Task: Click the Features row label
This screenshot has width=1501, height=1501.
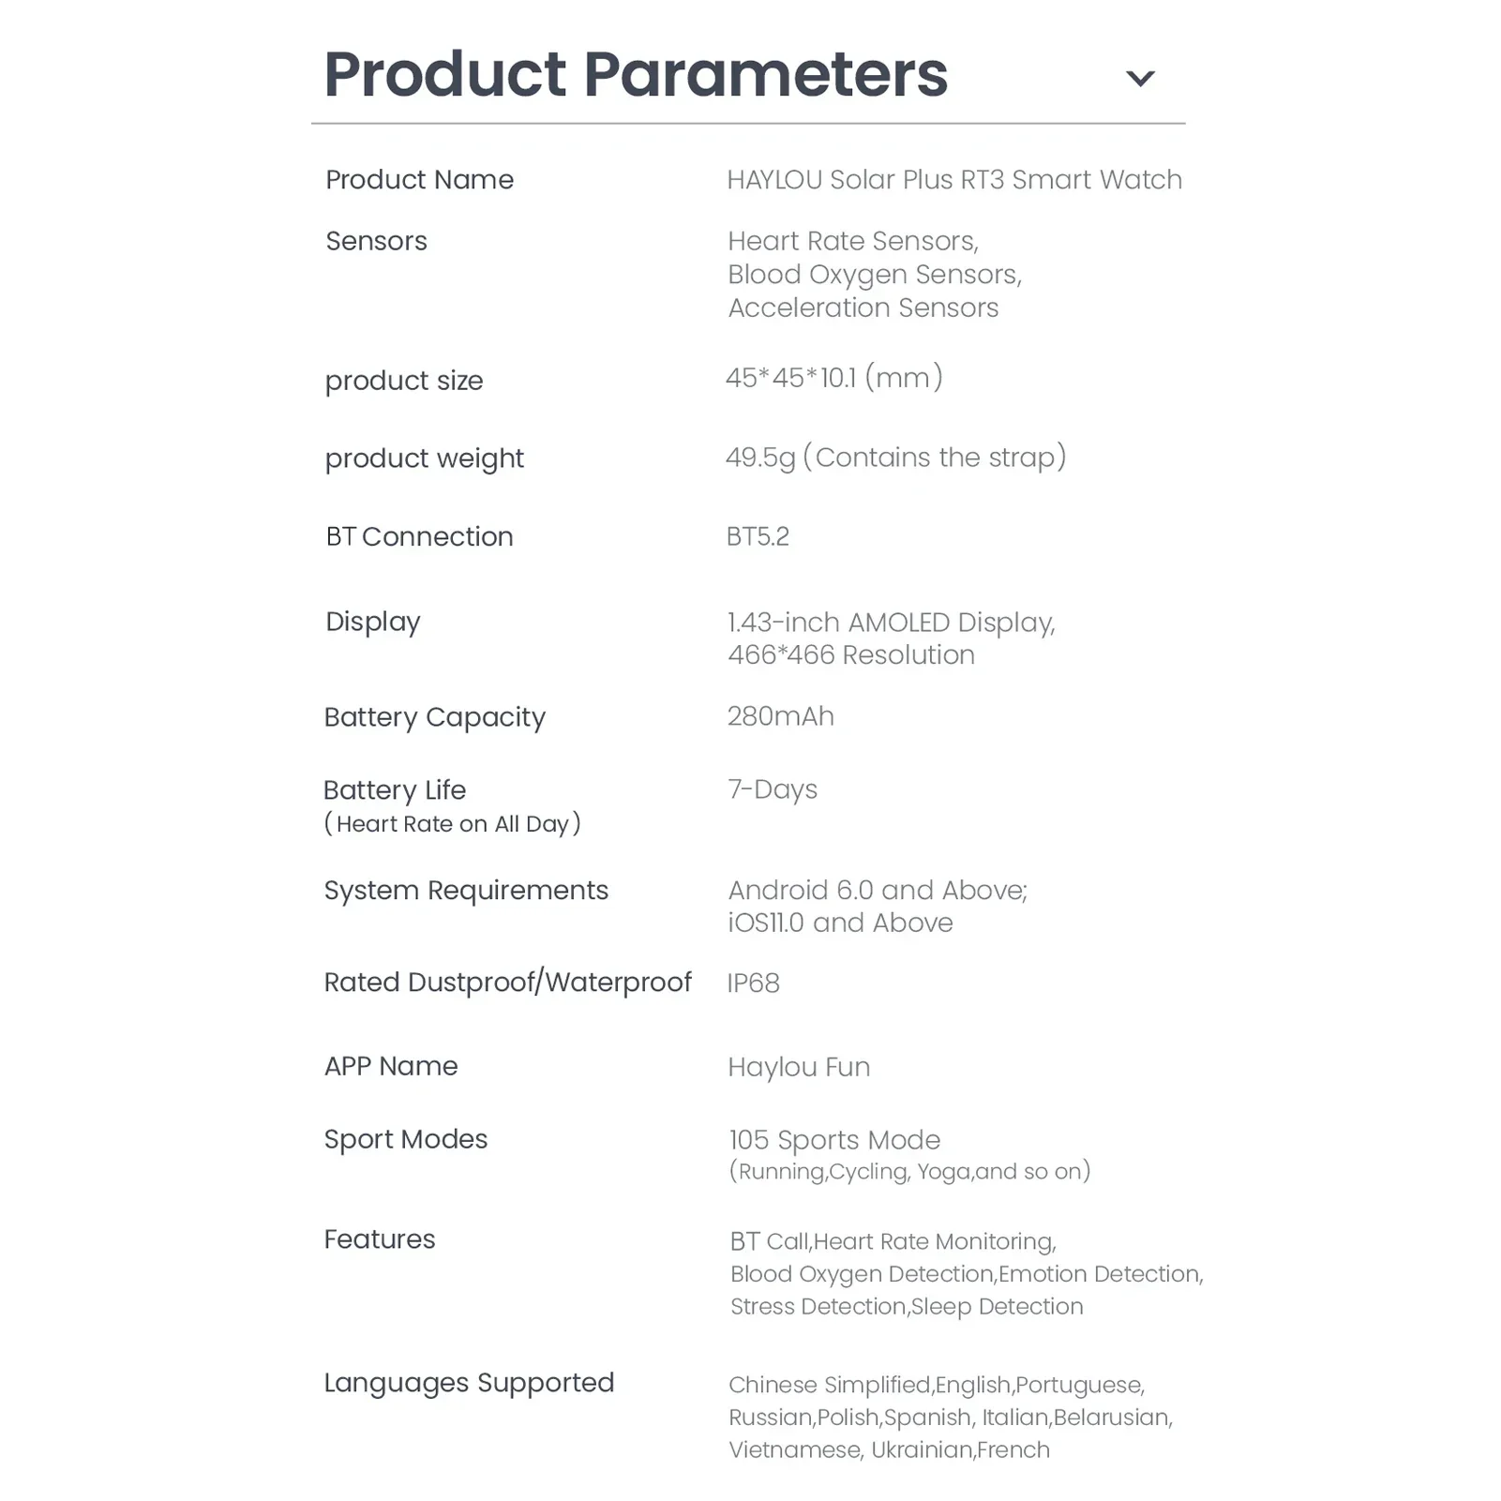Action: [380, 1239]
